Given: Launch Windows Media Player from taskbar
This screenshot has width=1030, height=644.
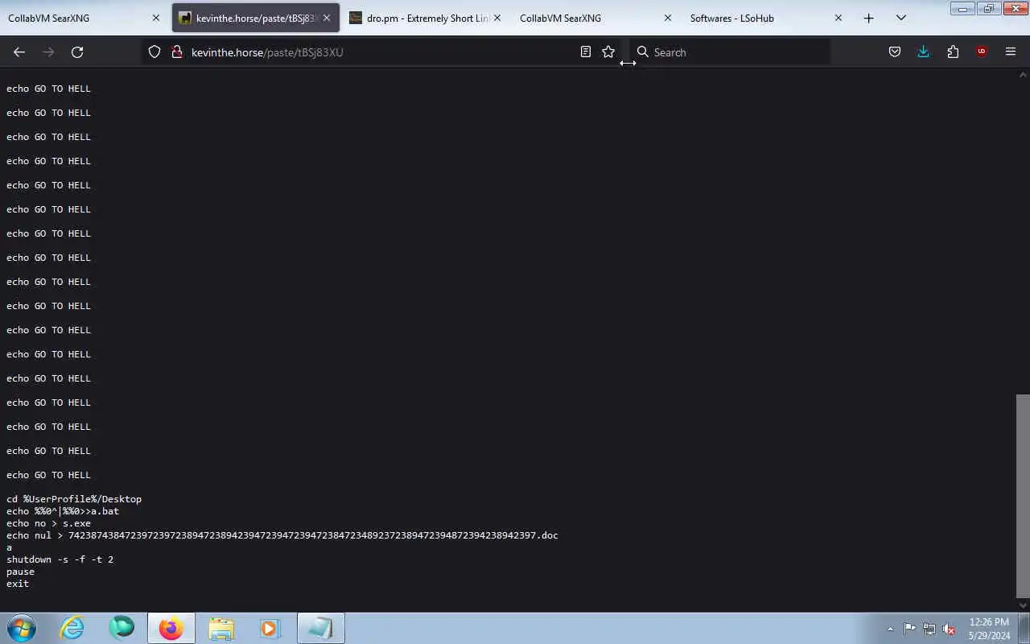Looking at the screenshot, I should pos(270,628).
